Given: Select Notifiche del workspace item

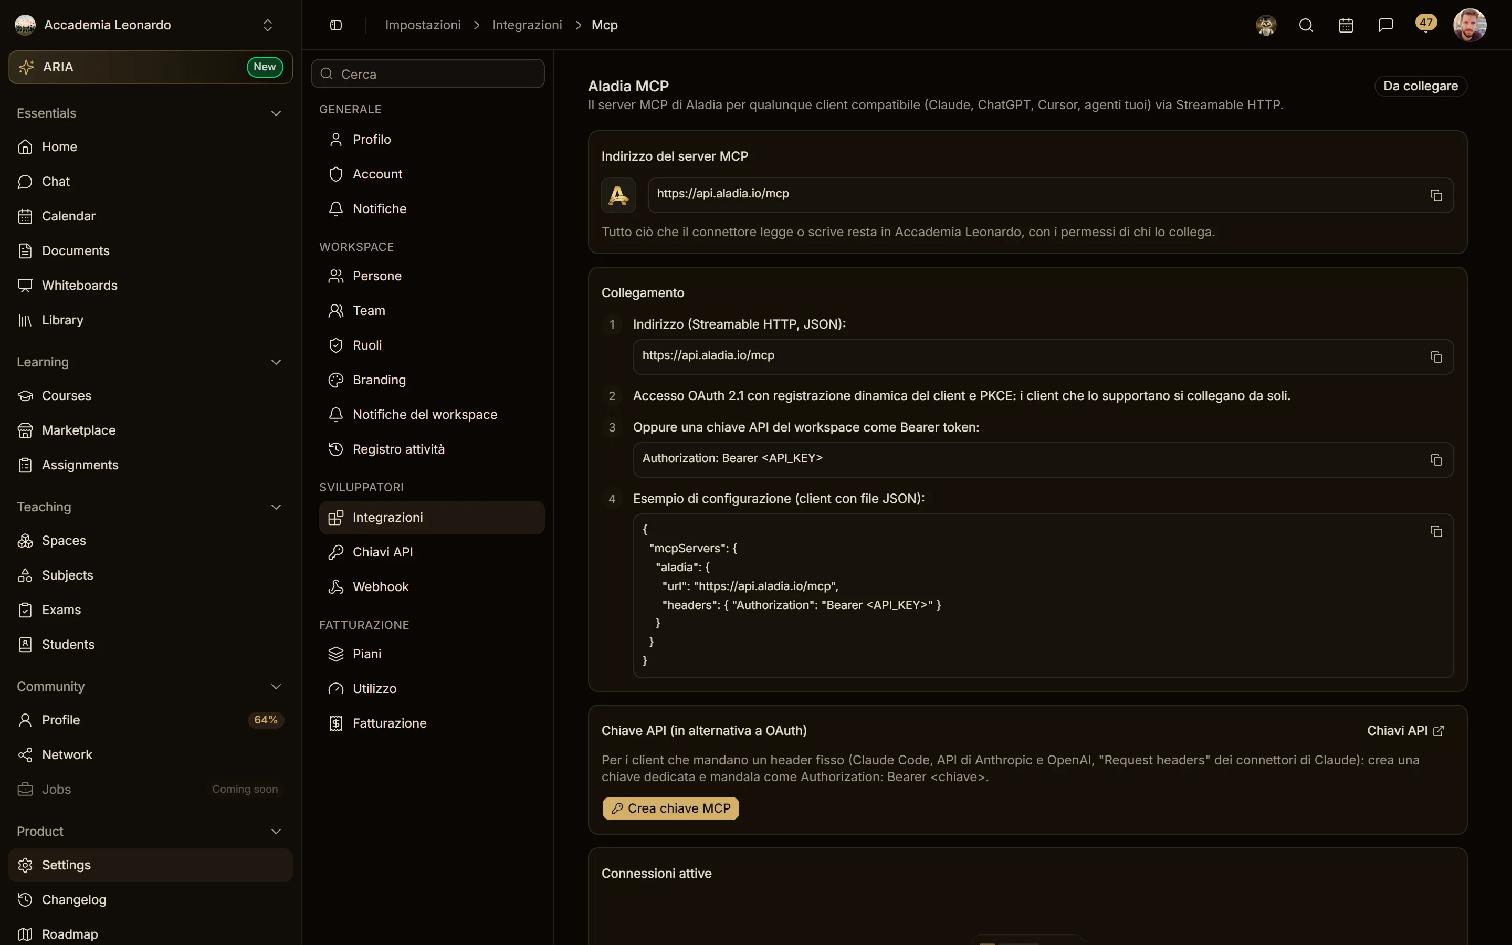Looking at the screenshot, I should click(x=432, y=414).
